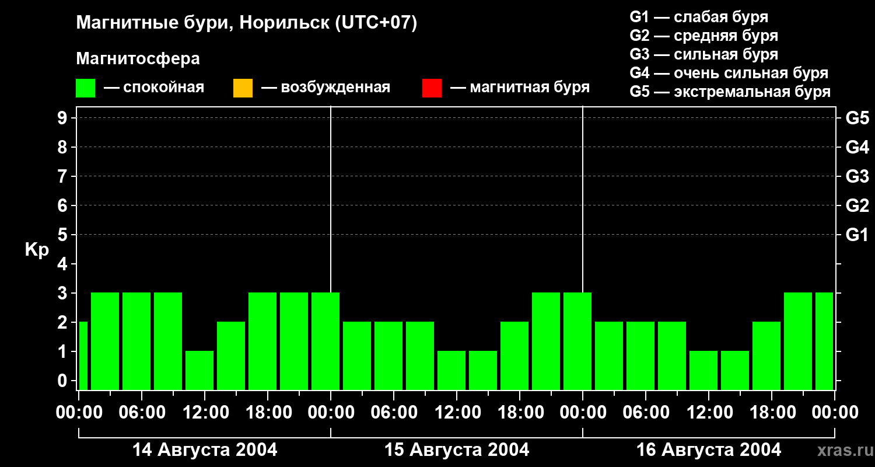This screenshot has height=467, width=875.
Task: Click the 'G3 — сильная буря' legend line
Action: [704, 54]
